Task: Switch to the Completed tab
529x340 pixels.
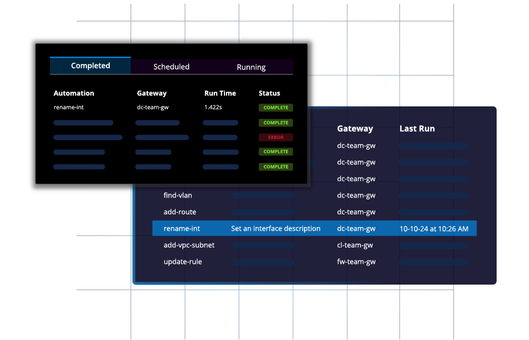Action: (91, 66)
